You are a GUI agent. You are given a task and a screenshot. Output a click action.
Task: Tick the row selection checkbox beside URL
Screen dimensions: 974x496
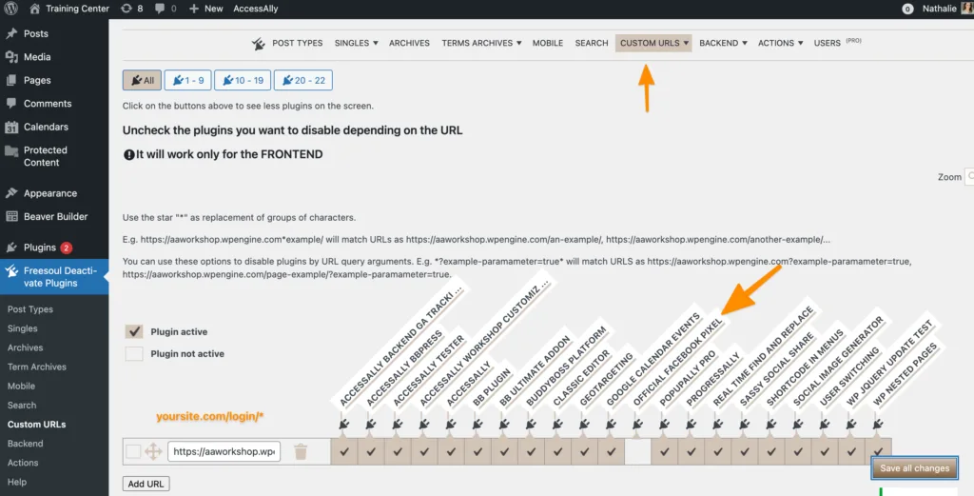[x=133, y=452]
